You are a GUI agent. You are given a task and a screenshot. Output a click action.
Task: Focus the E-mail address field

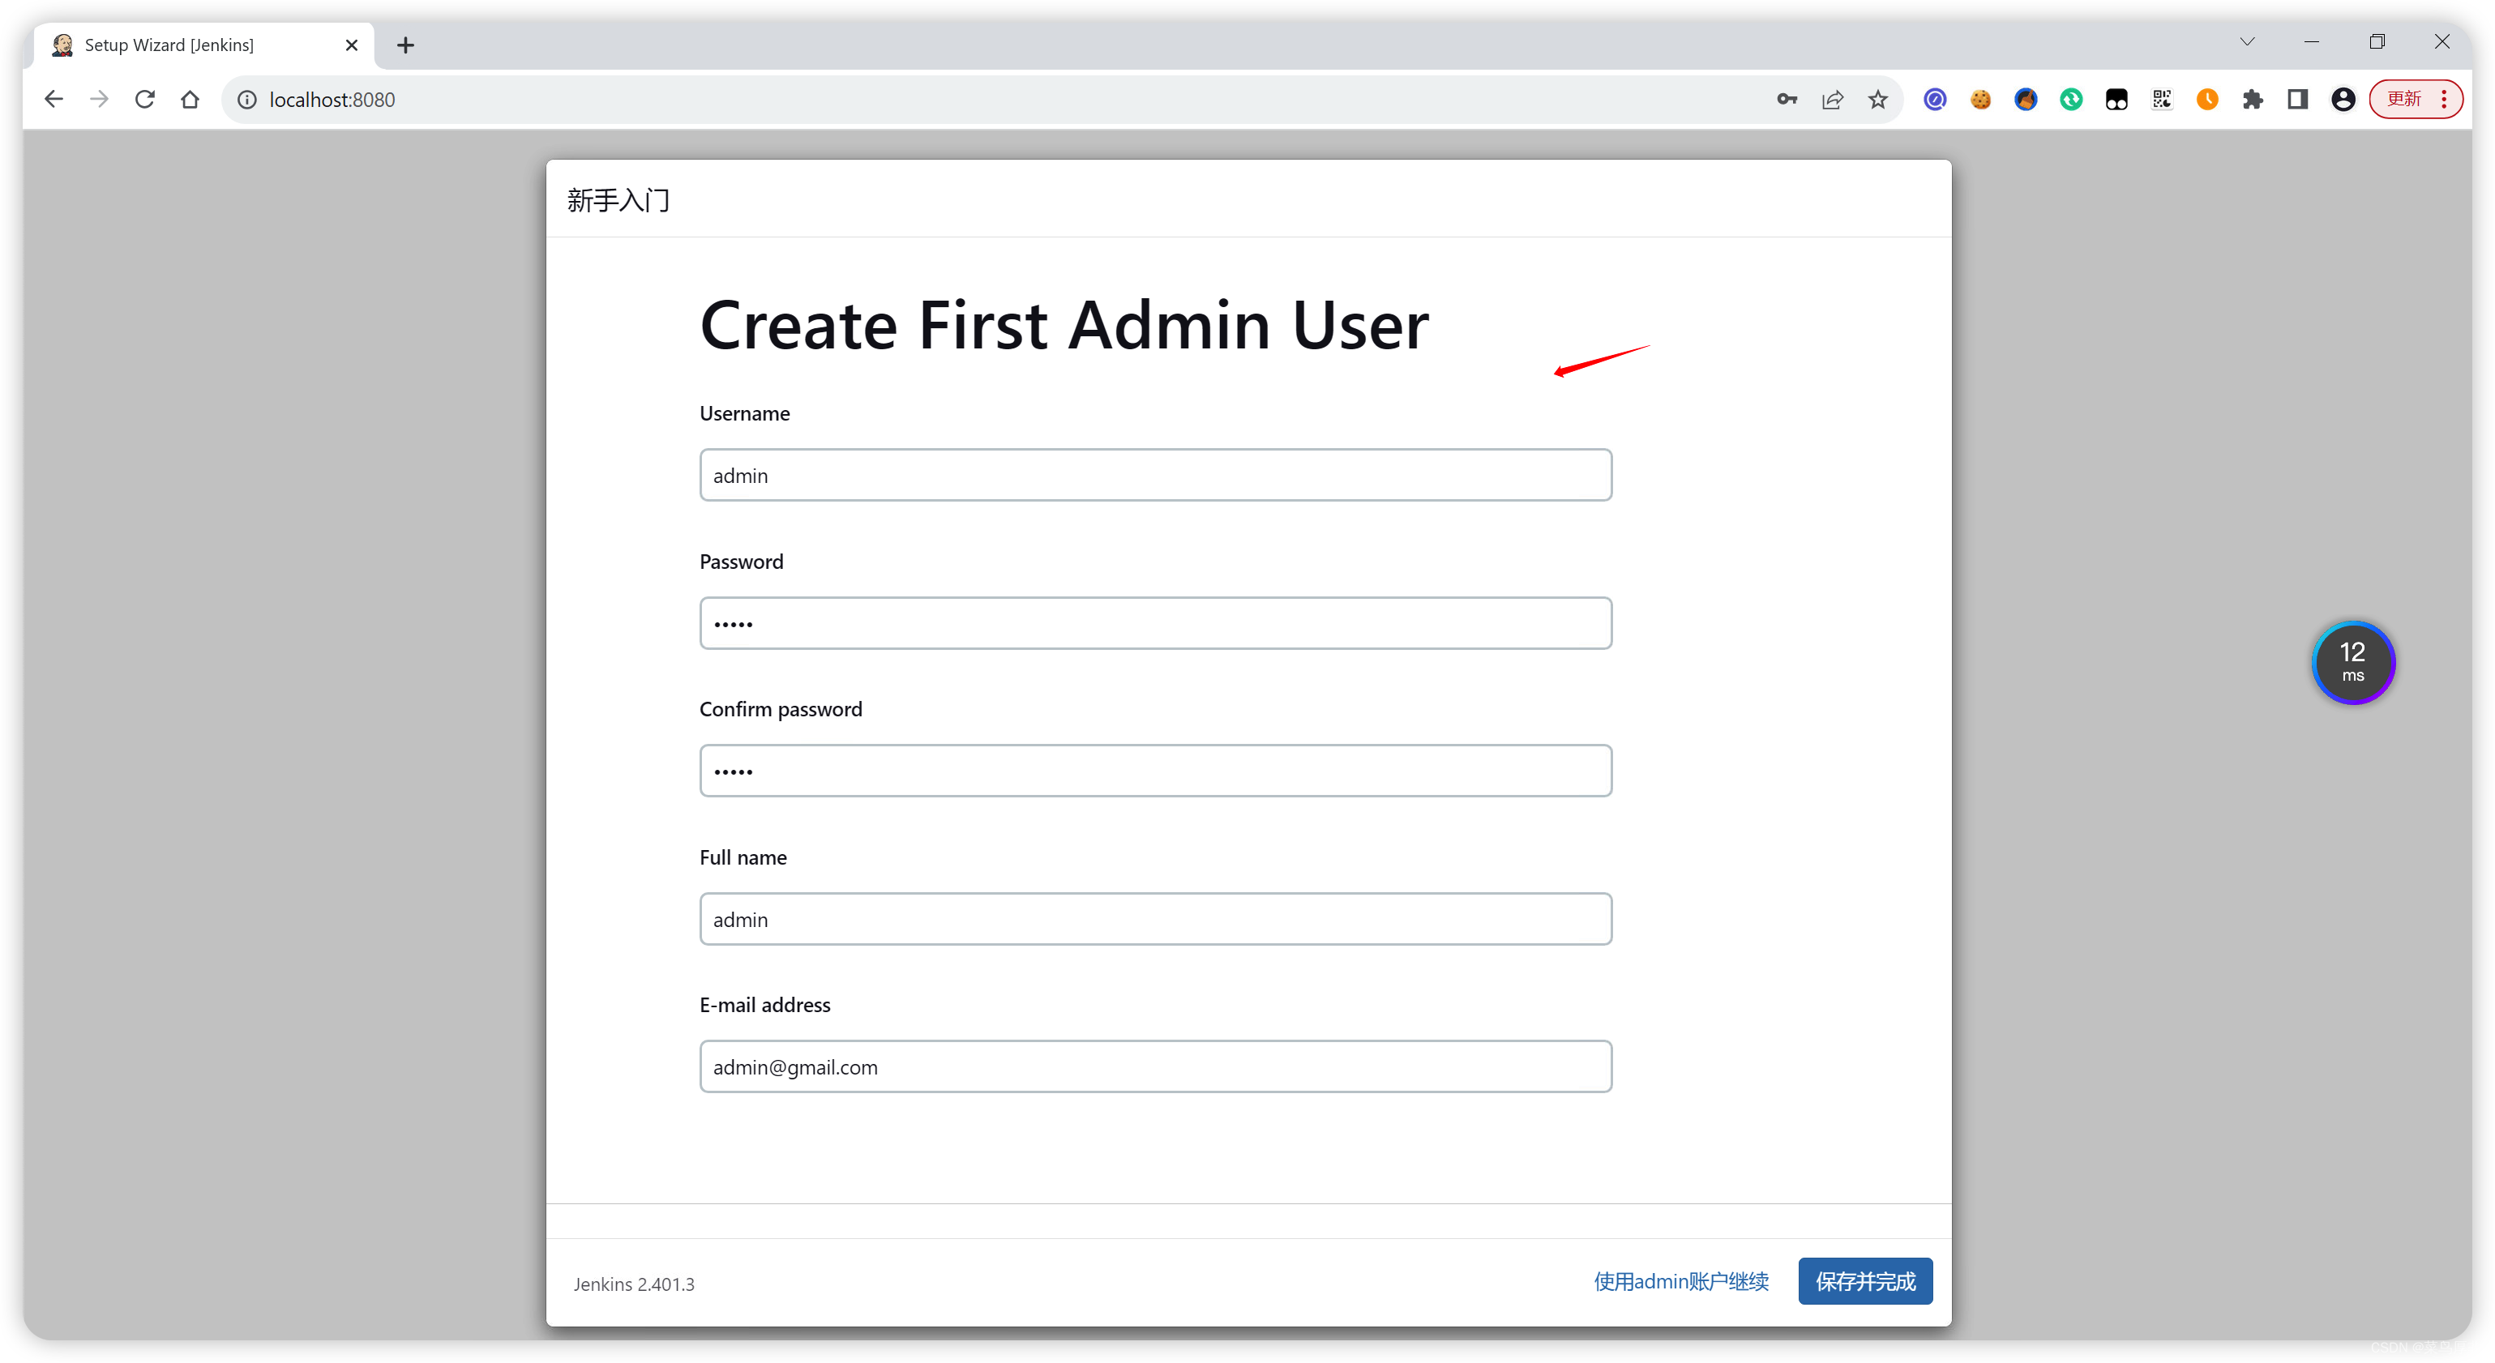coord(1155,1066)
